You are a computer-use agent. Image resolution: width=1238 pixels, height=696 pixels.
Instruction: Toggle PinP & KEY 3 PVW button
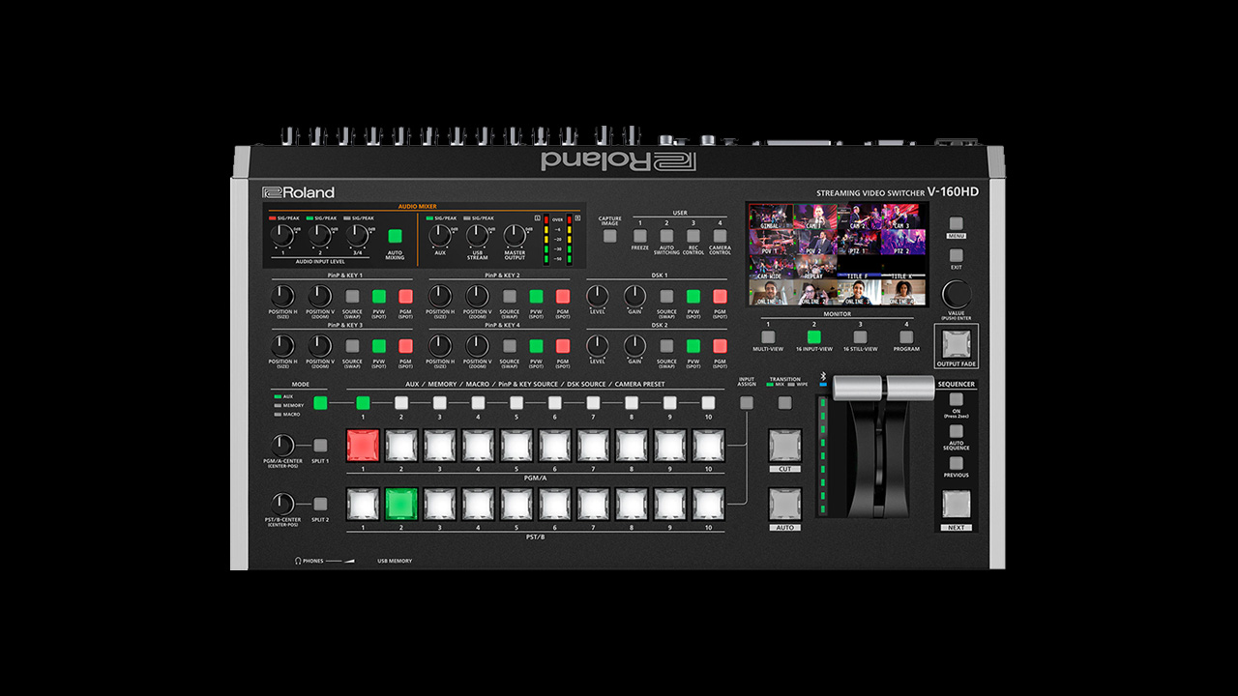(x=378, y=346)
